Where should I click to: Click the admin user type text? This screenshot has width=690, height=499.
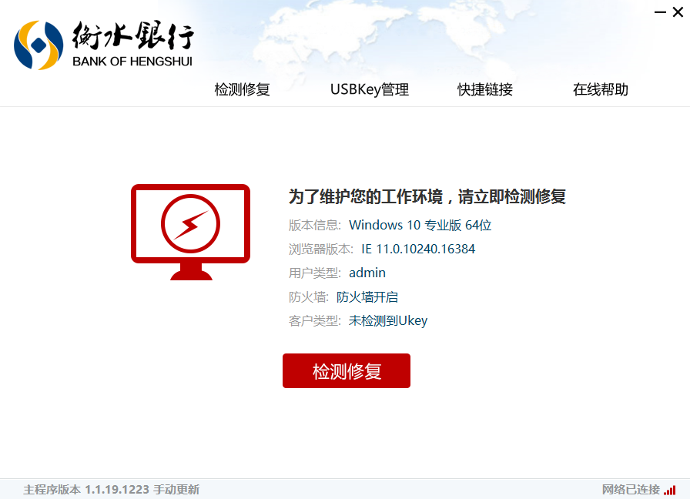[367, 273]
